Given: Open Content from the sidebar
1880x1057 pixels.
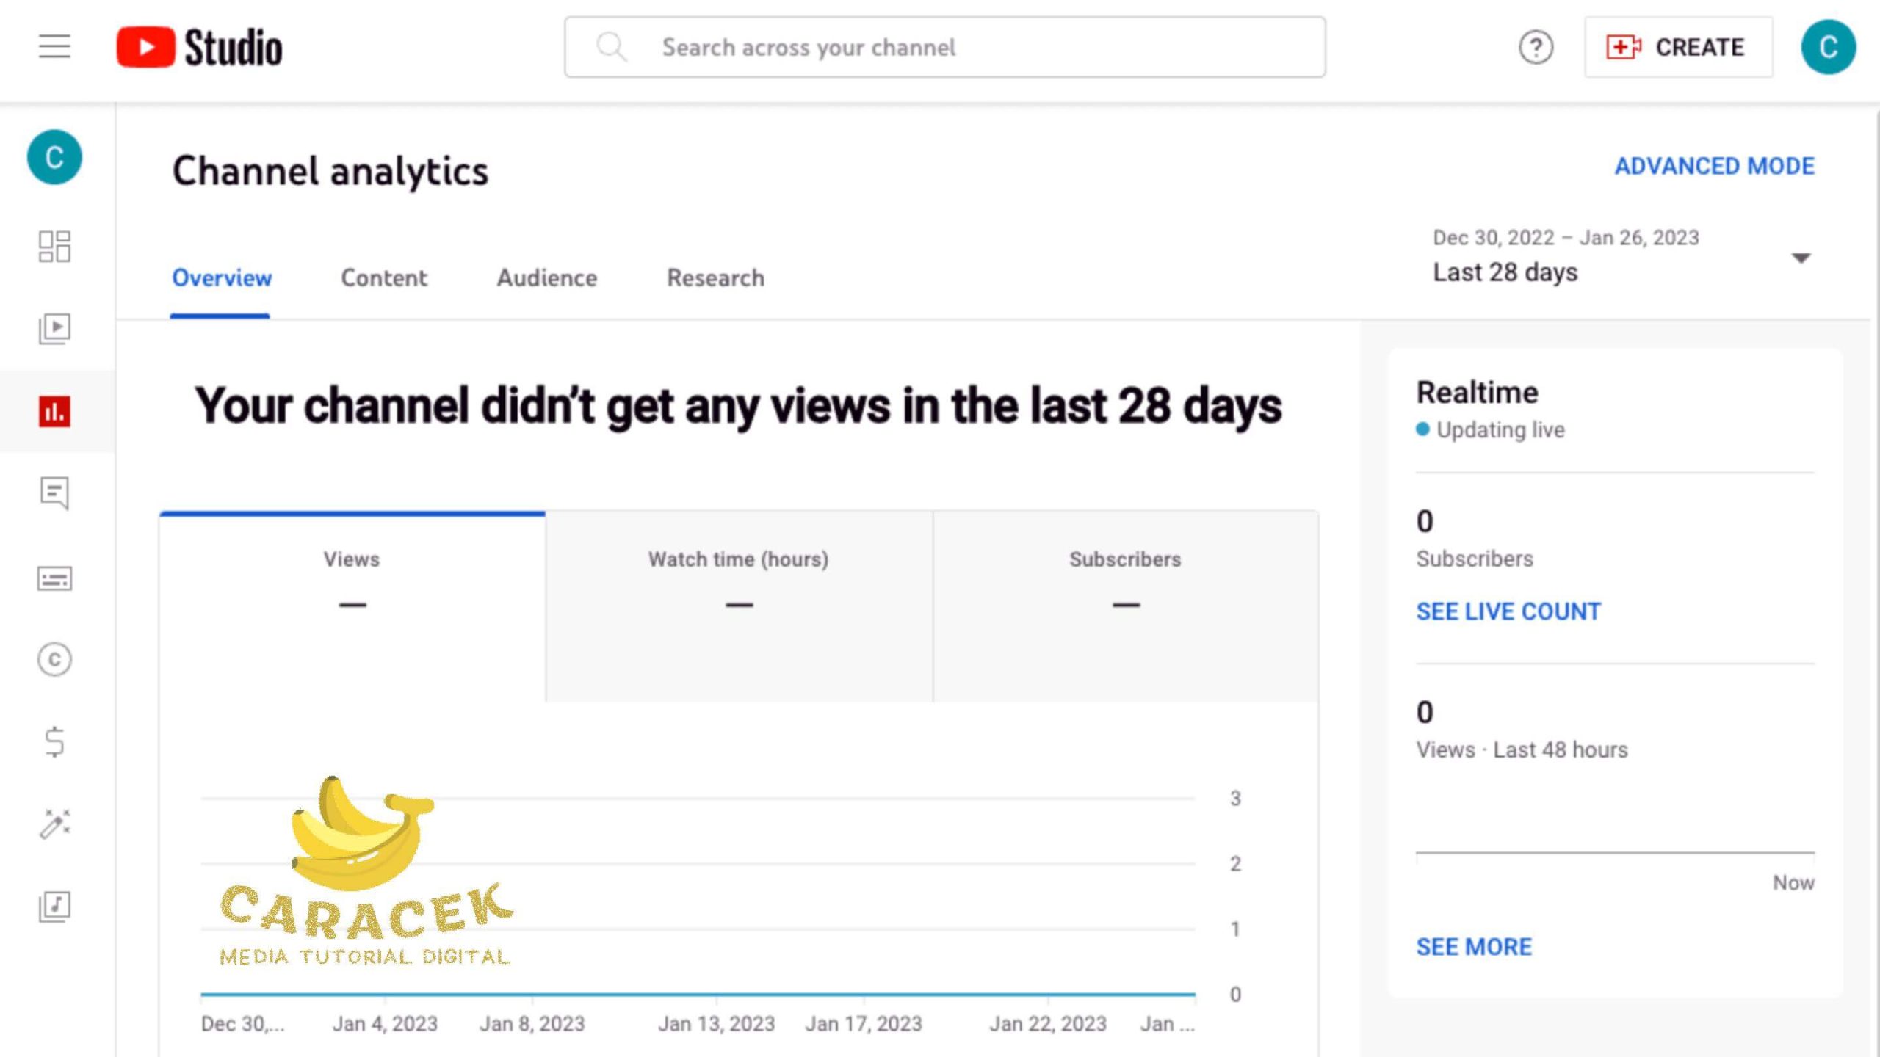Looking at the screenshot, I should pos(54,329).
